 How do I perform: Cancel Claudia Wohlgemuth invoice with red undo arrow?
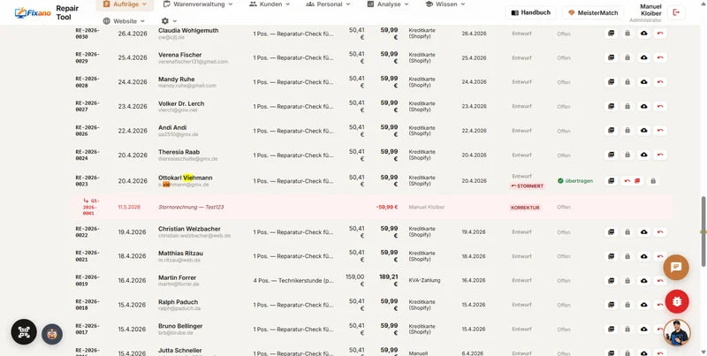(660, 34)
